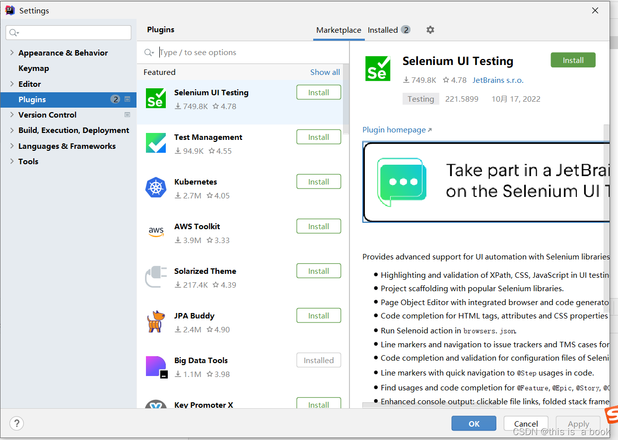Click the Testing tag label
This screenshot has height=440, width=618.
coord(421,99)
